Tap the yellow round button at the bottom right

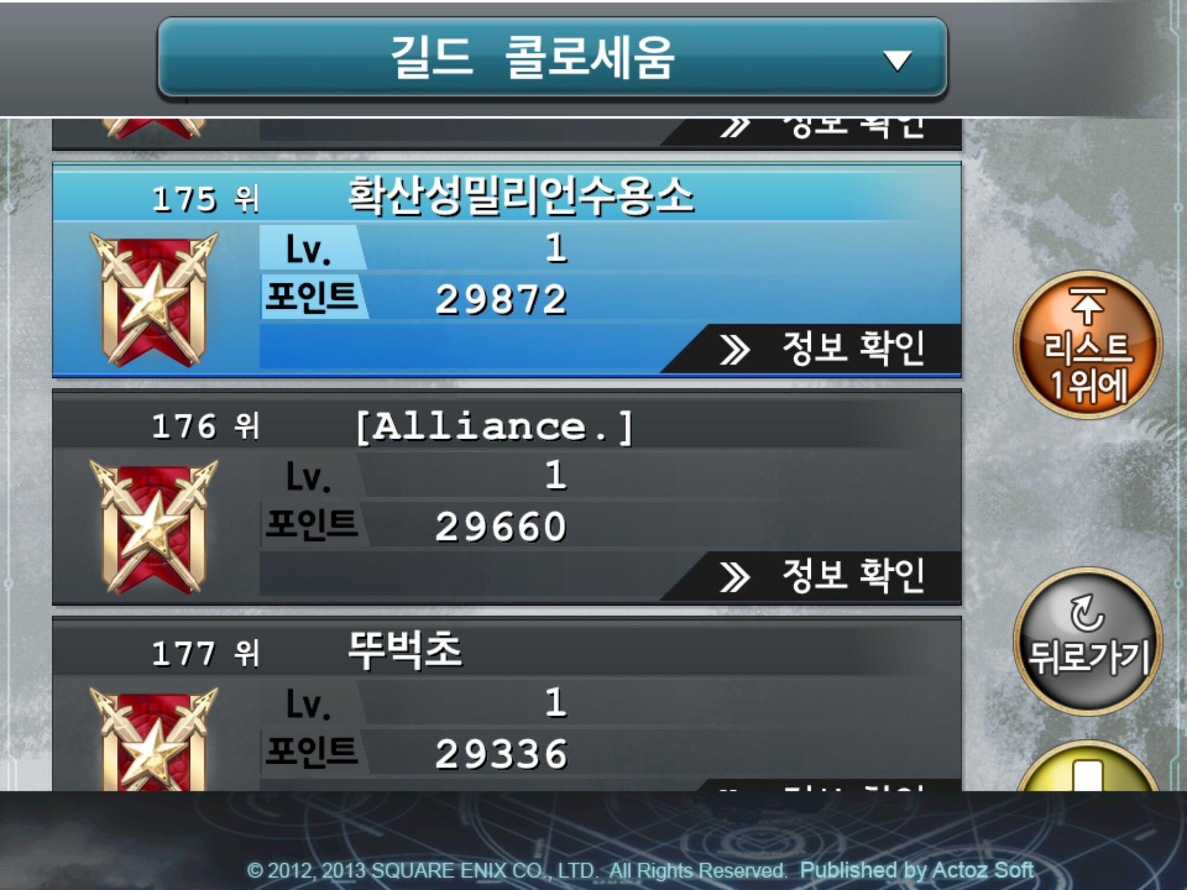coord(1087,767)
